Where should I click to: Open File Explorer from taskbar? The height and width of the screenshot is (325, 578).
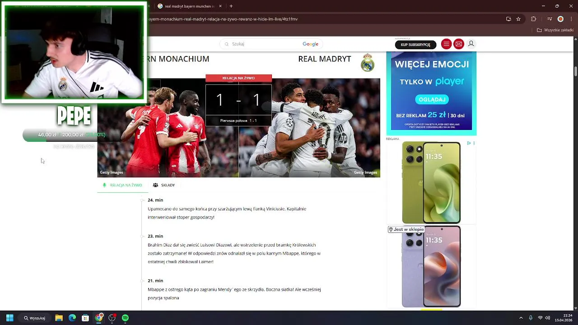(x=59, y=318)
